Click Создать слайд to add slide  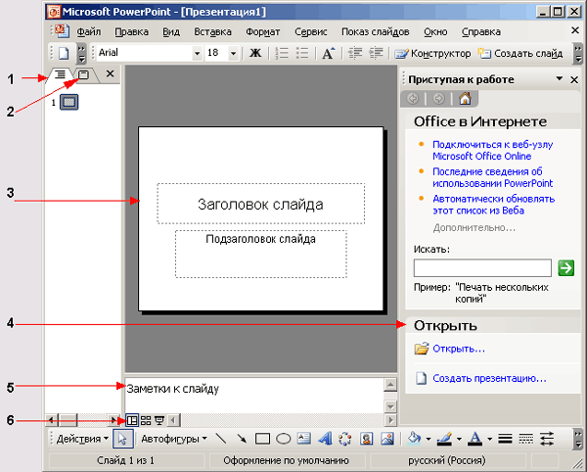tap(520, 54)
